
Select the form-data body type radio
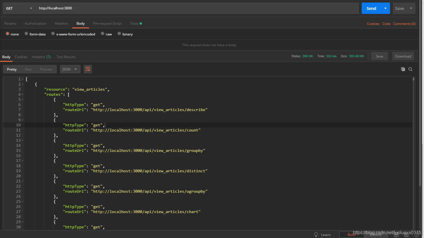pyautogui.click(x=26, y=34)
